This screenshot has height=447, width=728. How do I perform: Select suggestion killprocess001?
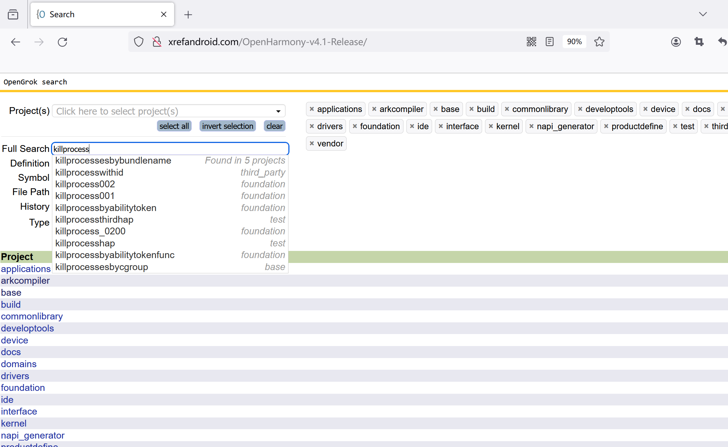[x=170, y=196]
